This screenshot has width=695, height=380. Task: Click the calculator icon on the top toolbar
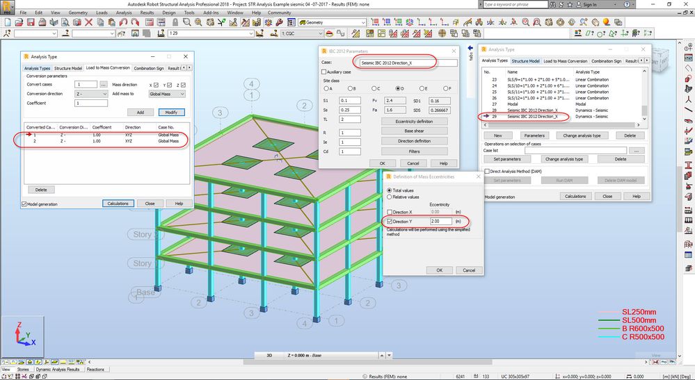click(x=150, y=22)
